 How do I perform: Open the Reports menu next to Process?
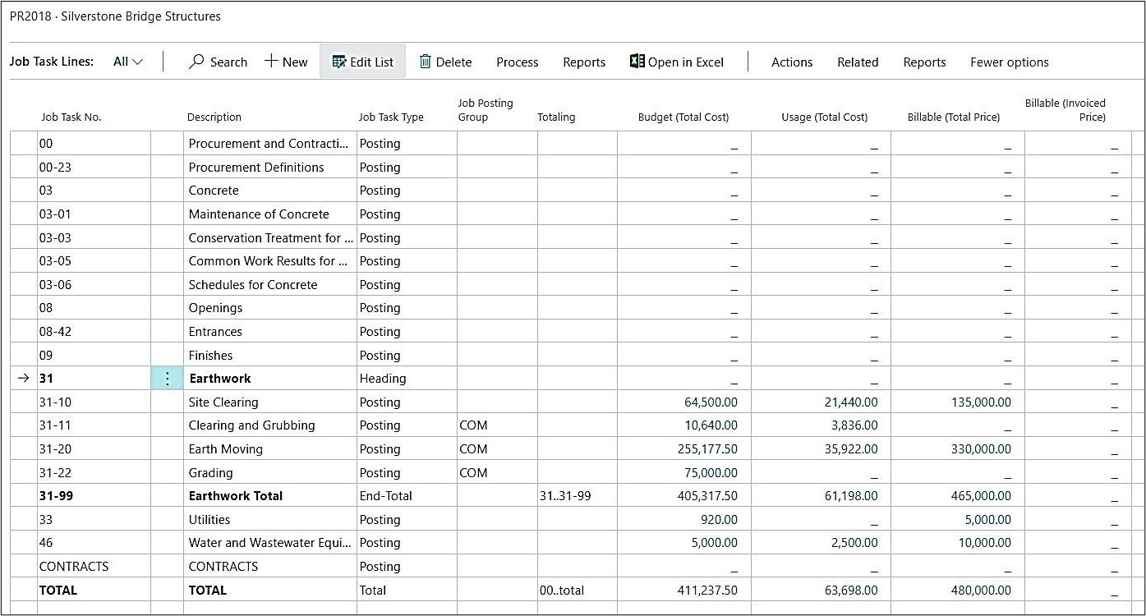[x=583, y=62]
